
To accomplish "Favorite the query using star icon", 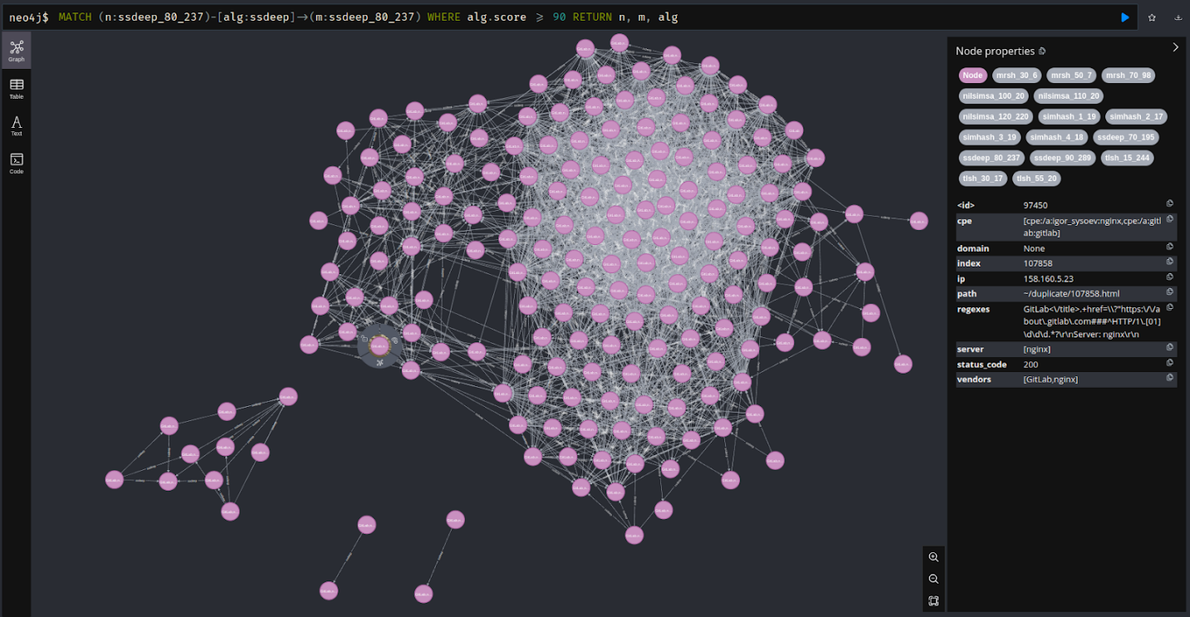I will click(1152, 17).
